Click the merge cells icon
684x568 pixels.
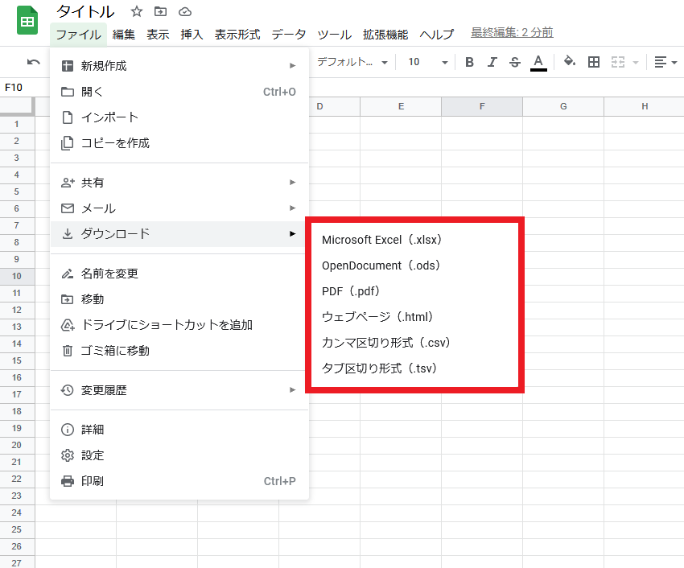618,62
